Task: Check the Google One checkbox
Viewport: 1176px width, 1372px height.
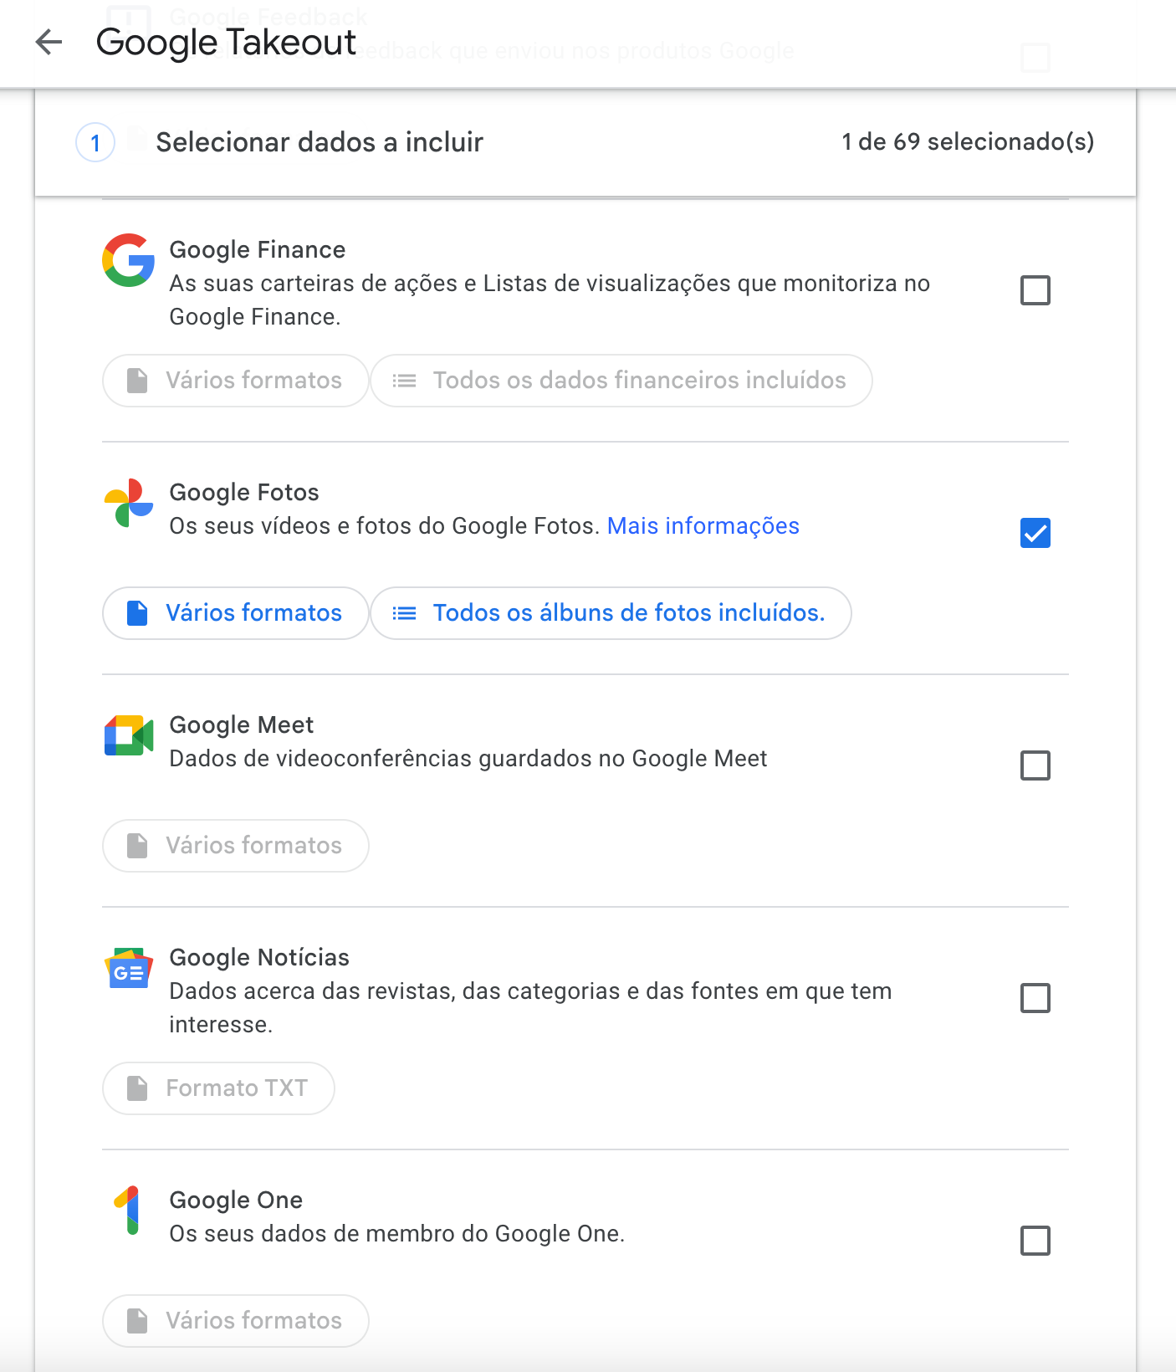Action: click(1035, 1241)
